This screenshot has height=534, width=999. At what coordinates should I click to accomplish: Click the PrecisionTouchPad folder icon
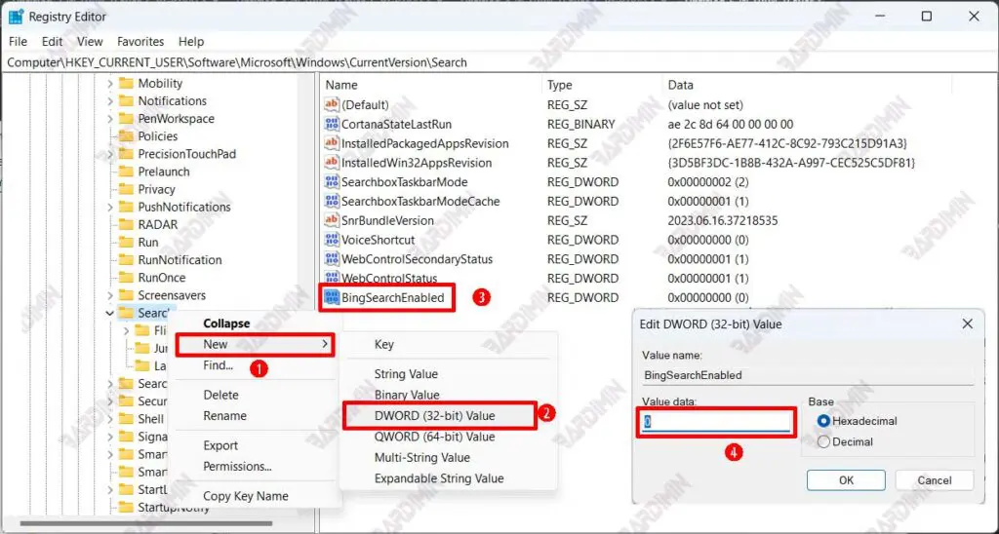click(x=126, y=154)
